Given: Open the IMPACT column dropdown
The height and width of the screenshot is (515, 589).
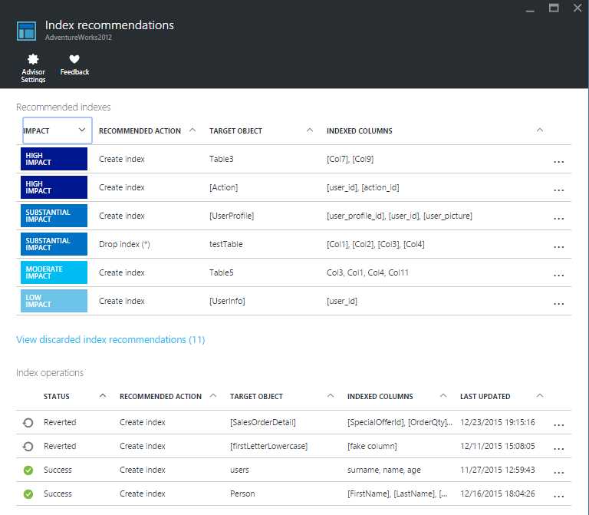Looking at the screenshot, I should click(x=82, y=130).
